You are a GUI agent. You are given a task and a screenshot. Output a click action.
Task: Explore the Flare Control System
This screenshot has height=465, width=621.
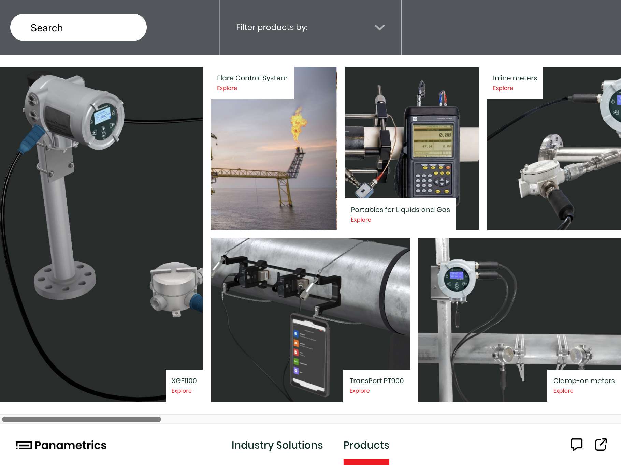[227, 88]
